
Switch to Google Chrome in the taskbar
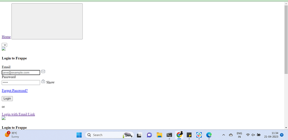tap(179, 135)
